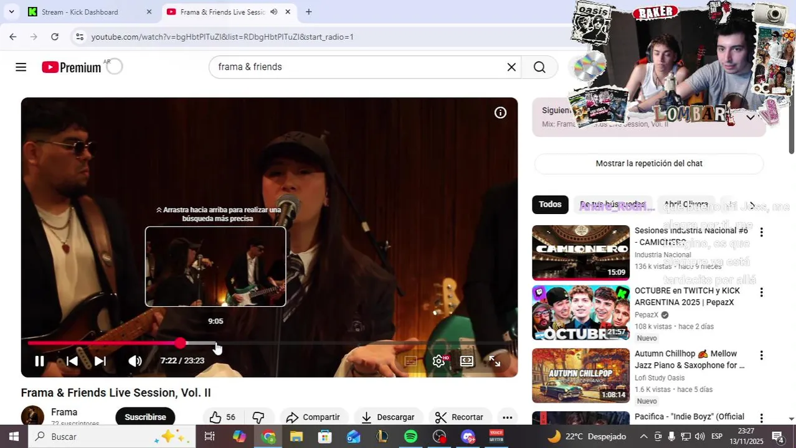Select Todos filter chip
Viewport: 796px width, 448px height.
click(550, 204)
